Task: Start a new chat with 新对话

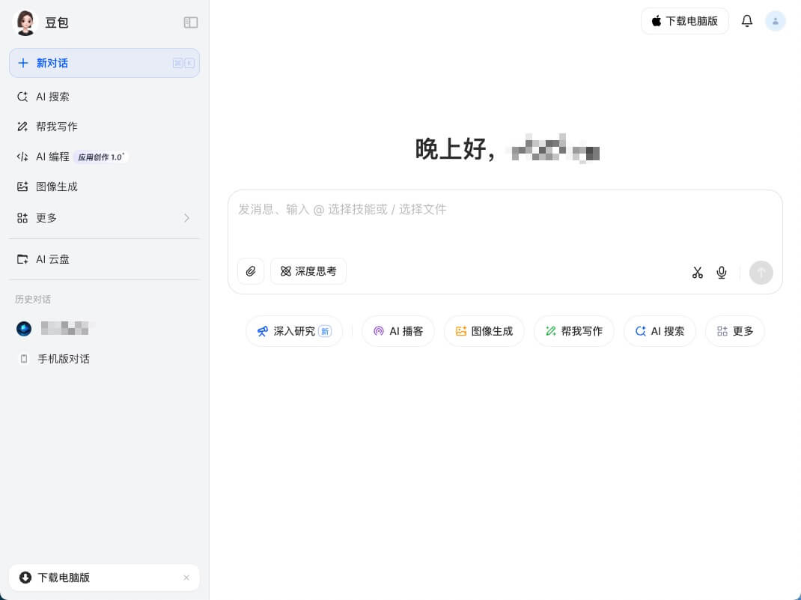Action: (104, 63)
